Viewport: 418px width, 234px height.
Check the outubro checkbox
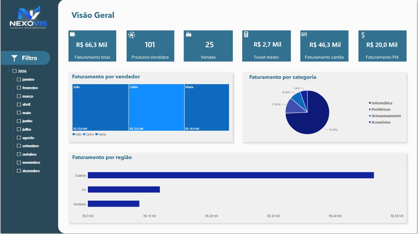(x=19, y=154)
